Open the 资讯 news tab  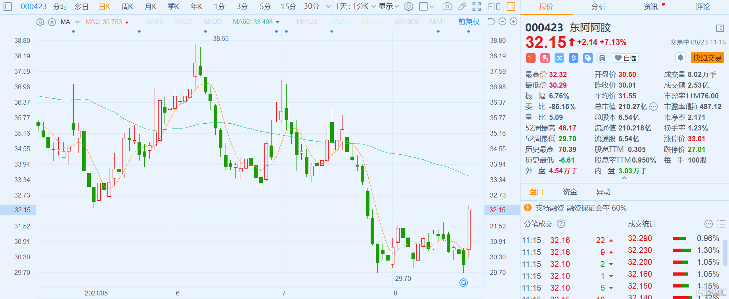[x=651, y=7]
